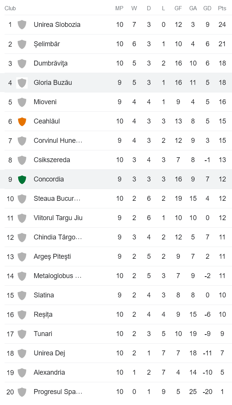Click the Alexandria club crest icon

tap(22, 372)
